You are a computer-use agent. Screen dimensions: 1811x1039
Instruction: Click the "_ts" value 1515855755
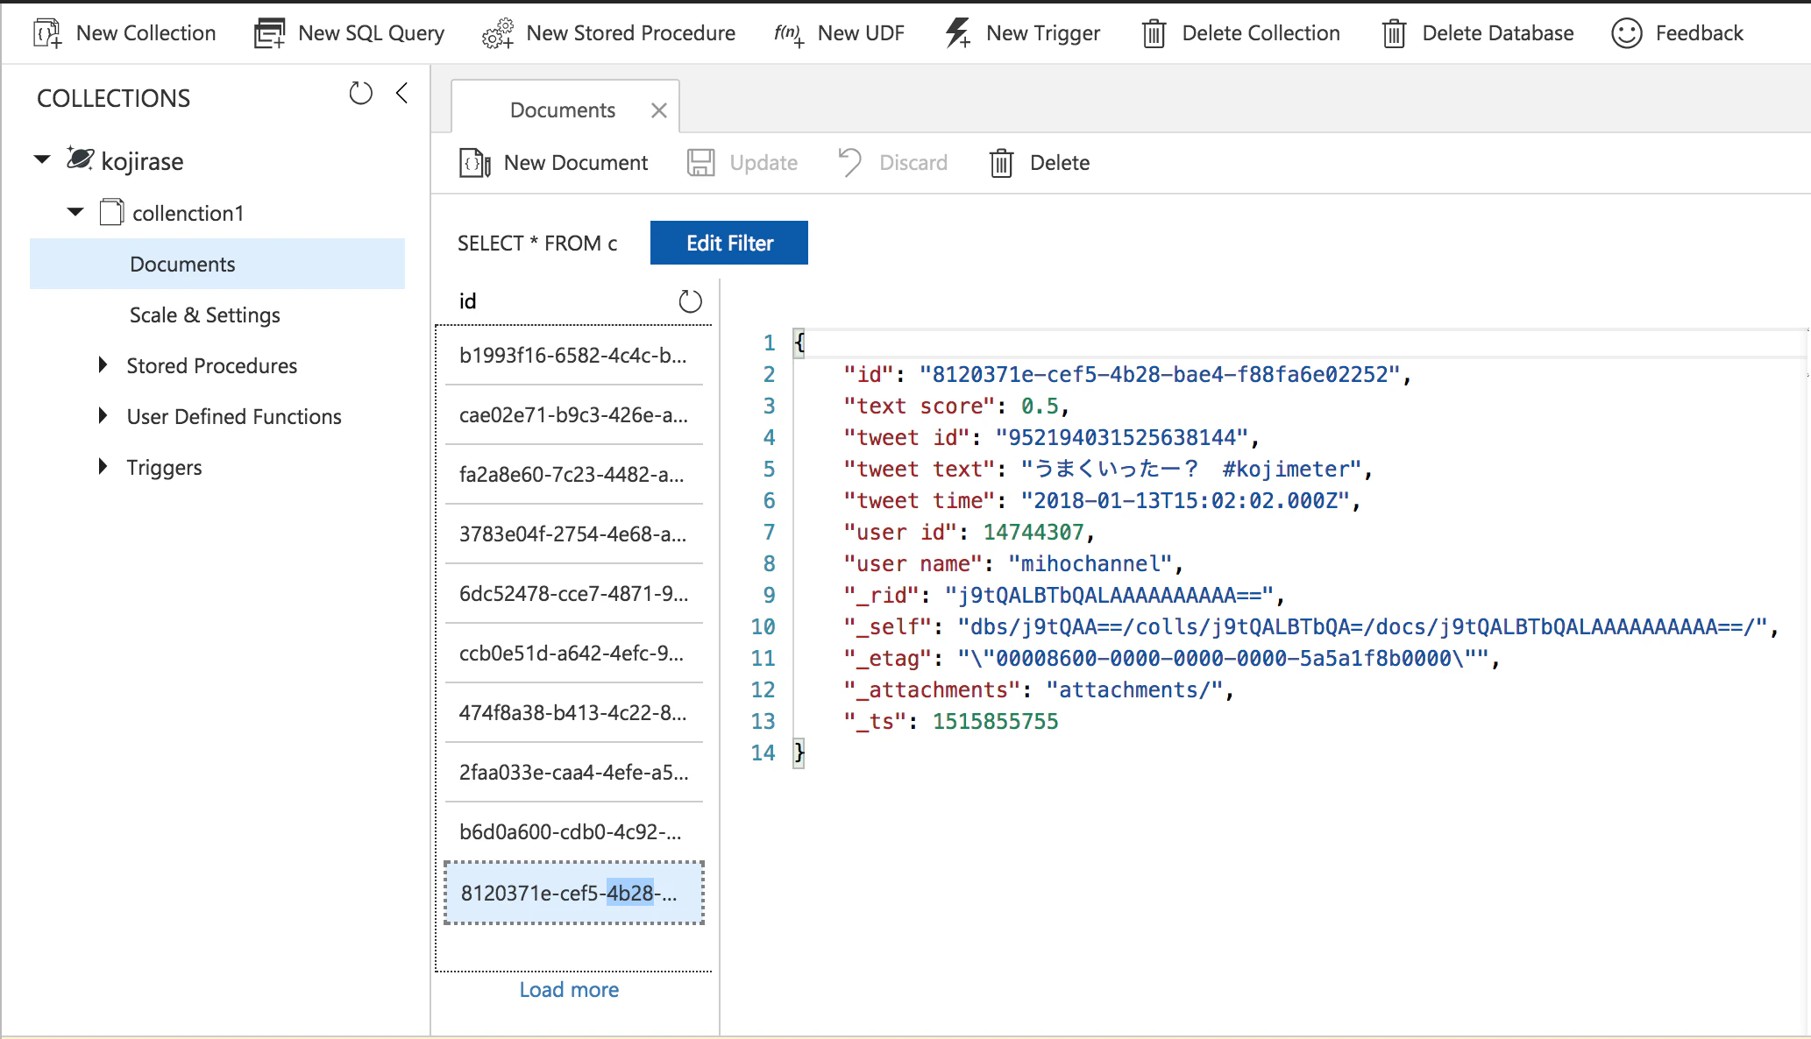pos(995,721)
